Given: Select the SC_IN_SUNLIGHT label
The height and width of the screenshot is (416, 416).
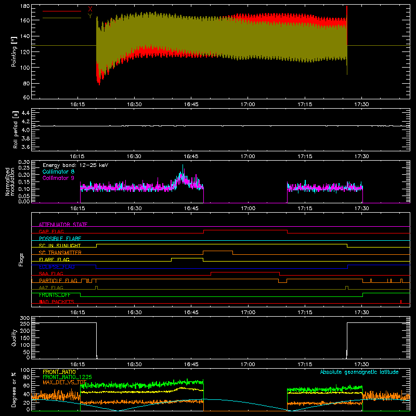Looking at the screenshot, I should pos(60,245).
